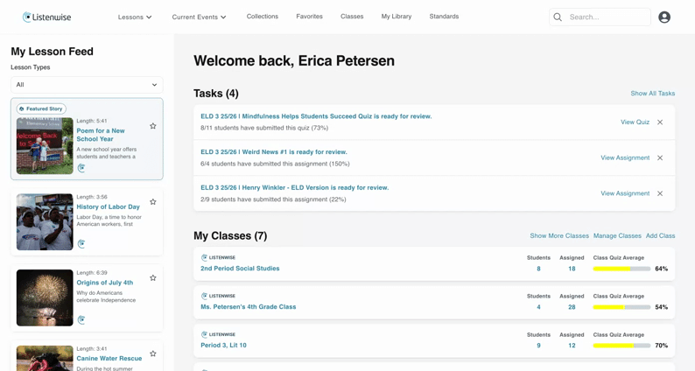Click the search magnifier icon

pyautogui.click(x=558, y=17)
